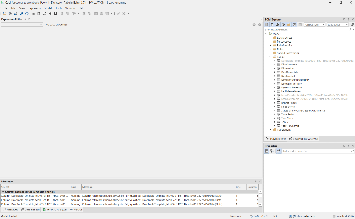Toggle the hierarchy display button in TOM Explorer
Viewport: 355px width, 219px height.
(x=278, y=25)
